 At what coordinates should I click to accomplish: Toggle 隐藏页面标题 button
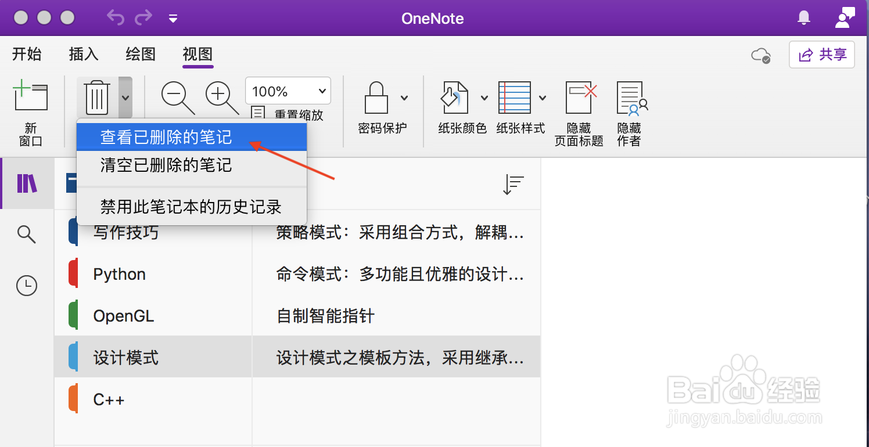tap(579, 113)
